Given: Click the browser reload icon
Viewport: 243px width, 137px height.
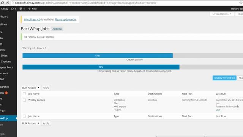Looking at the screenshot, I should (2, 3).
